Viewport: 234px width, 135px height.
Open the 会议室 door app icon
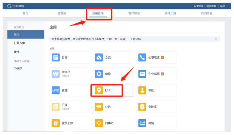142,107
